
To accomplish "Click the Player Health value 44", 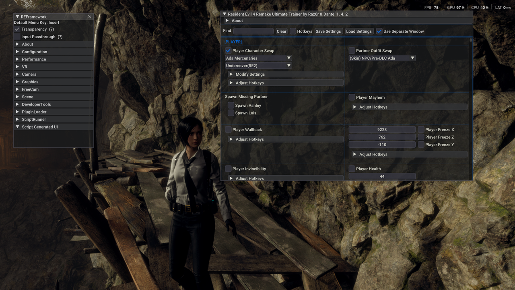I will (382, 176).
